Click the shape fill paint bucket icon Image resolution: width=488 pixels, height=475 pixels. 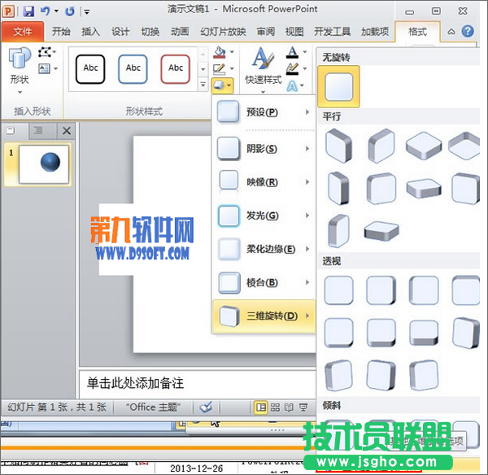[x=220, y=52]
